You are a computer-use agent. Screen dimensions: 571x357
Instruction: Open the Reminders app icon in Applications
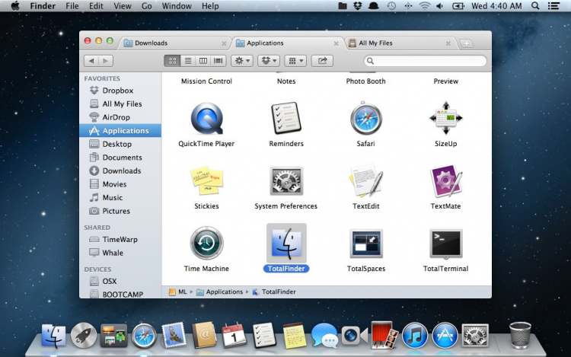click(286, 119)
